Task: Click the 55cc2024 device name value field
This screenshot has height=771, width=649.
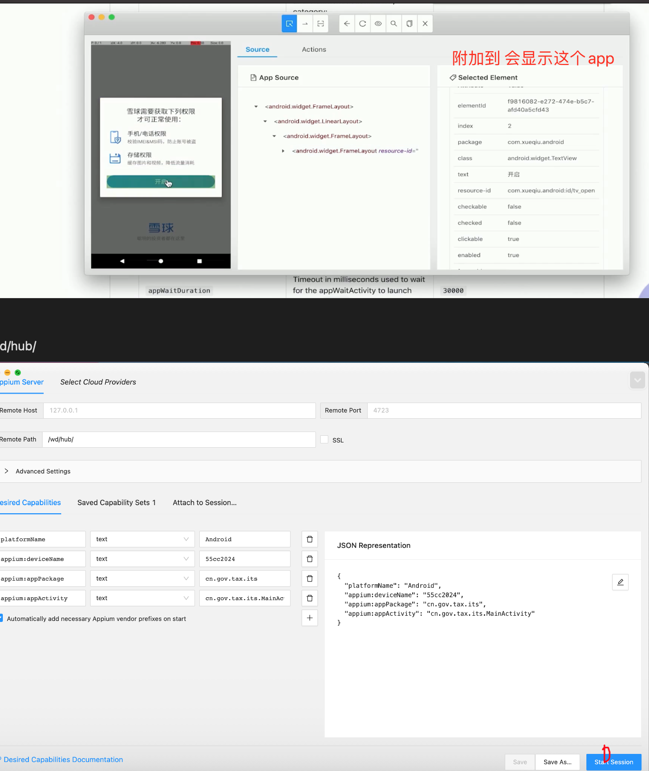Action: point(245,559)
